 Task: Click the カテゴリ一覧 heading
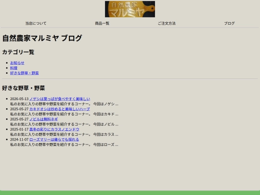click(18, 52)
